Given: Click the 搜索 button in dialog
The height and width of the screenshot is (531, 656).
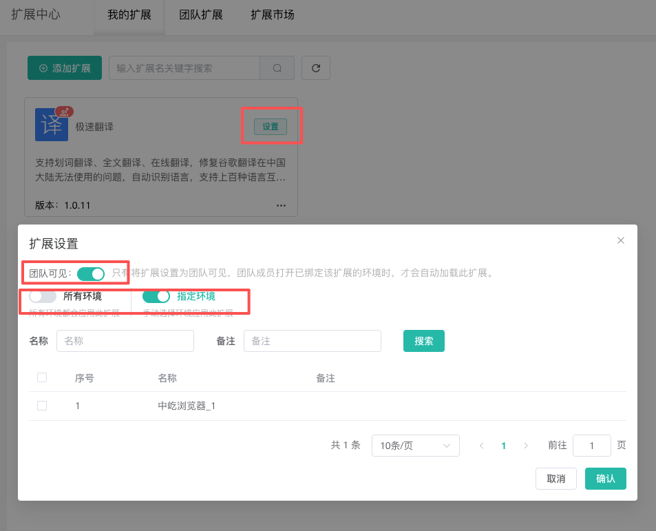Looking at the screenshot, I should (423, 341).
